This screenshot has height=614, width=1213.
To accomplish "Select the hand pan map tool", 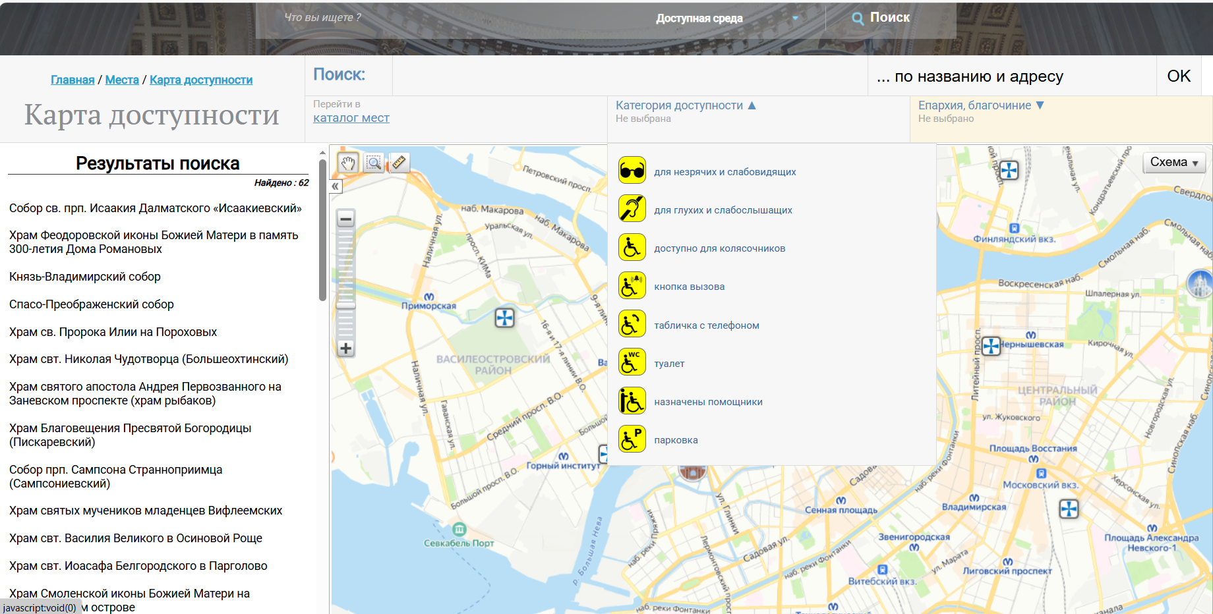I will (348, 163).
